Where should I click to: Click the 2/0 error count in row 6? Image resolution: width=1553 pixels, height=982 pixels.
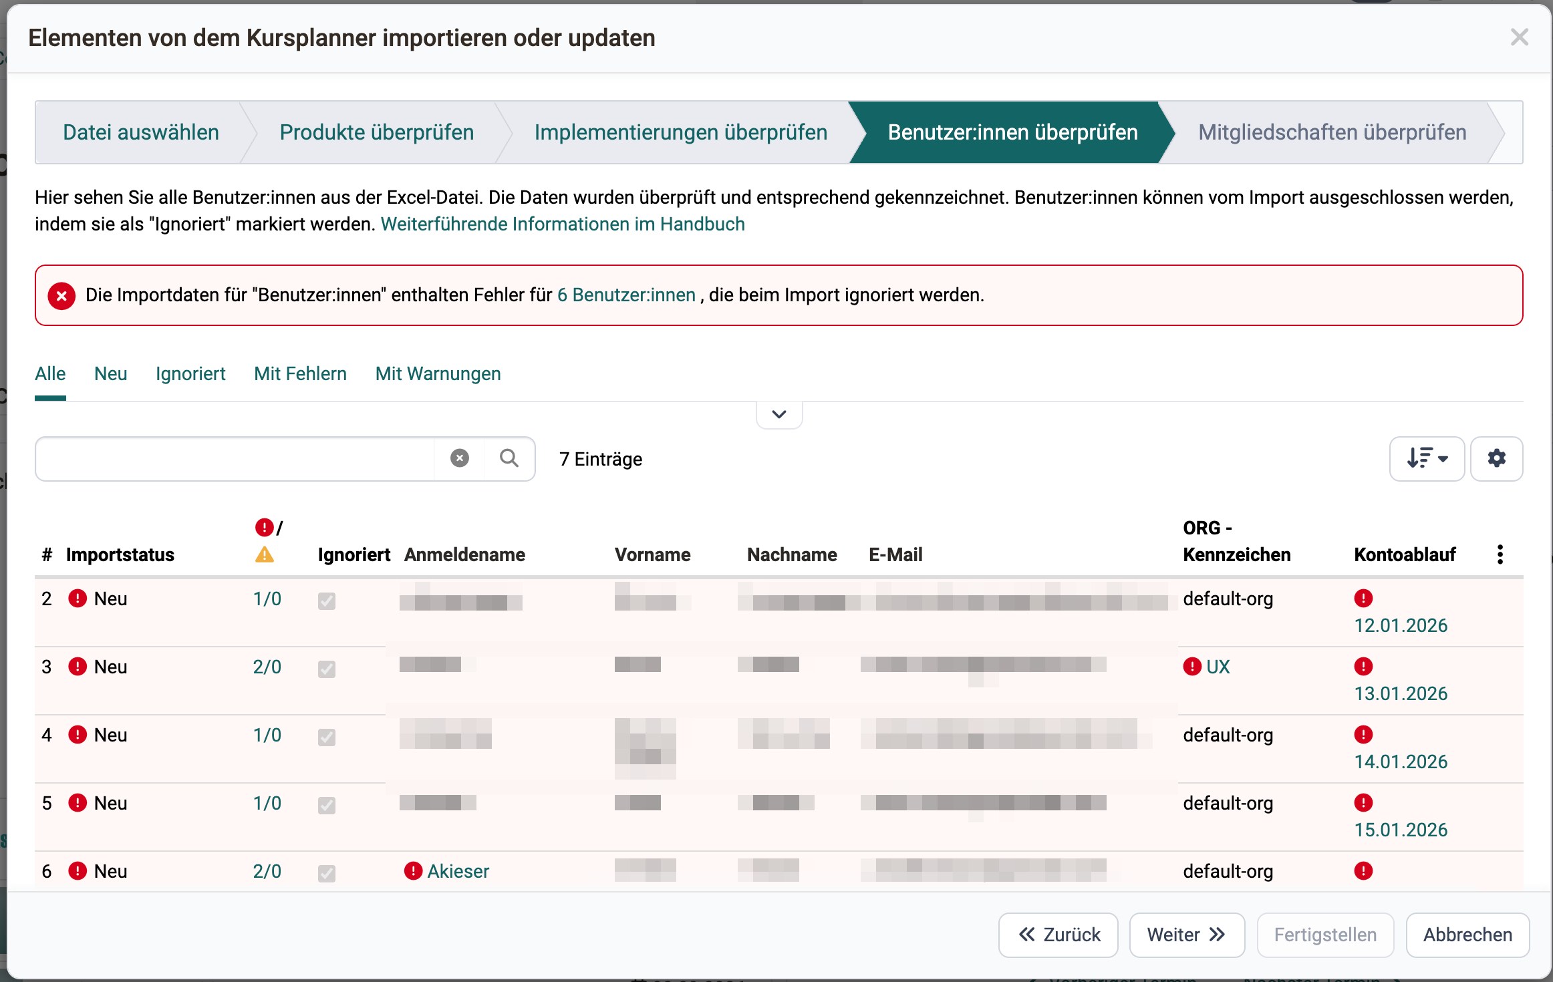[x=267, y=871]
